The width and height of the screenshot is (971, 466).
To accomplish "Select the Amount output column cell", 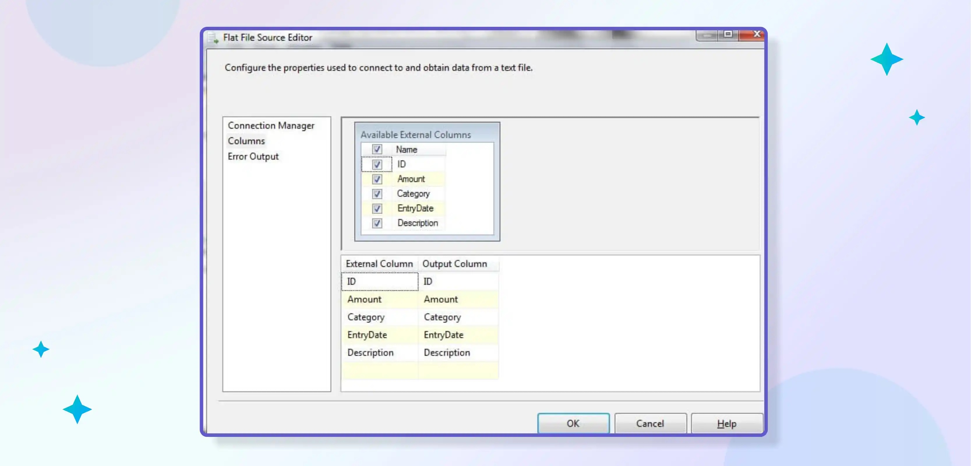I will [x=458, y=299].
